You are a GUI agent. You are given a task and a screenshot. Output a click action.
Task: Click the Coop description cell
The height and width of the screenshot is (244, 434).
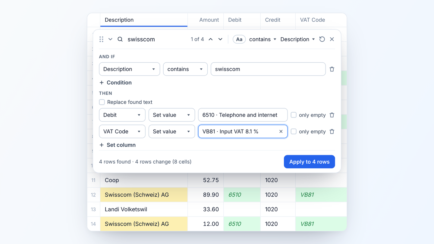[x=144, y=180]
